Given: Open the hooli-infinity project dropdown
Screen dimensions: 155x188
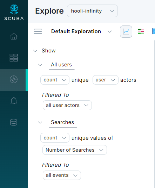Looking at the screenshot, I should coord(92,11).
